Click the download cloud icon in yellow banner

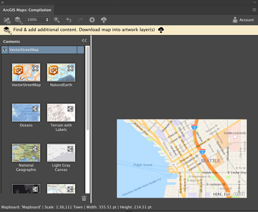161,30
